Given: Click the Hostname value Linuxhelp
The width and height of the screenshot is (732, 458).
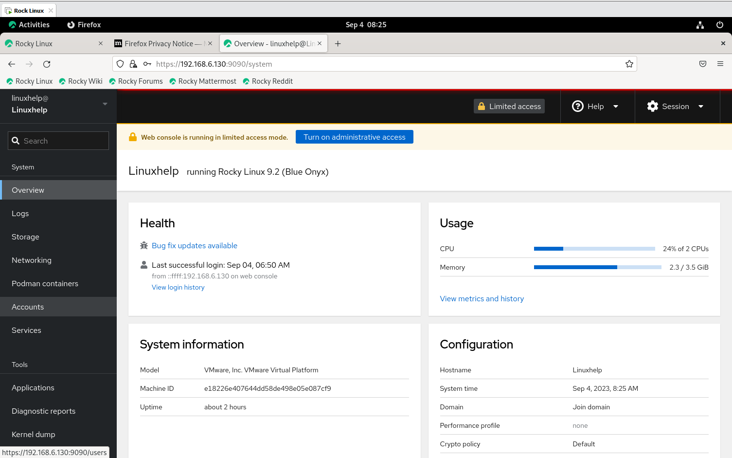Looking at the screenshot, I should pyautogui.click(x=587, y=370).
